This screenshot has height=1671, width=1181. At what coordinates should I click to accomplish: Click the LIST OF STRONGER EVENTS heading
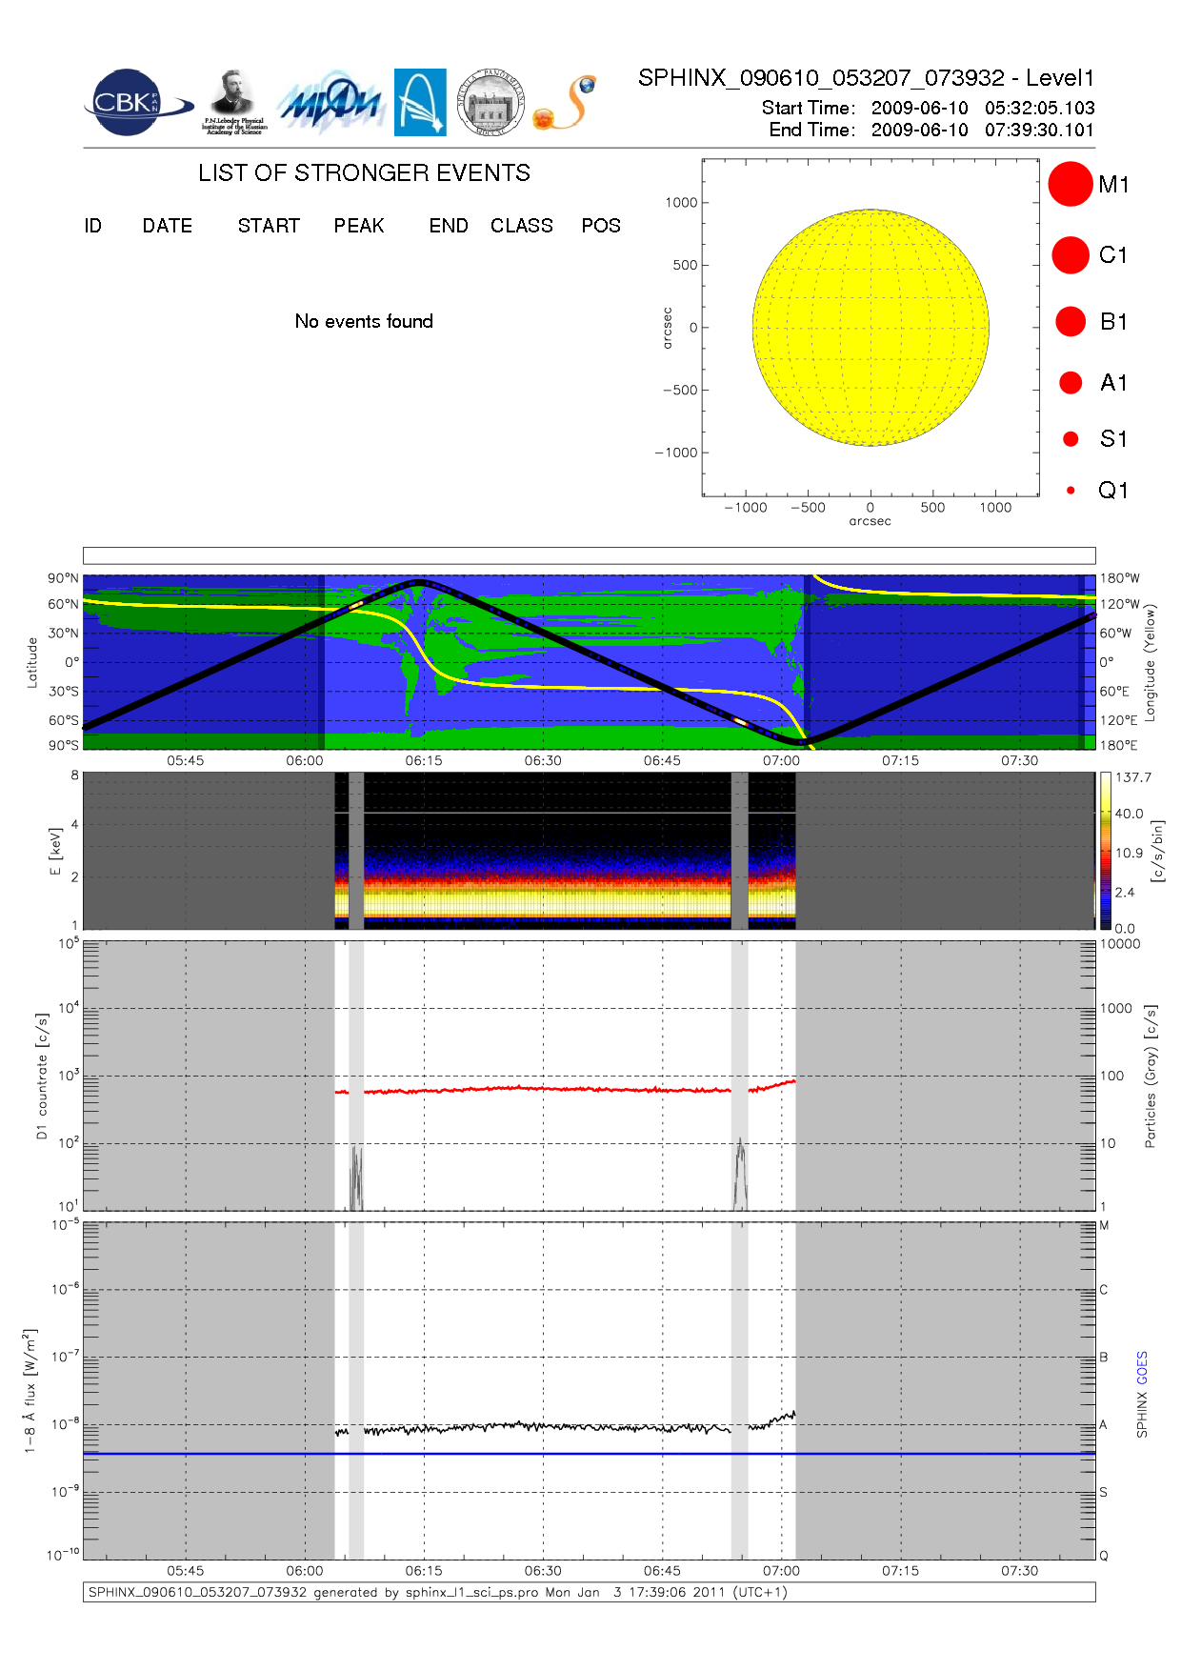[364, 172]
